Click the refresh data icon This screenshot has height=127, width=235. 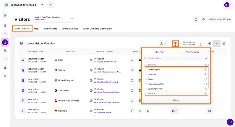pos(196,19)
